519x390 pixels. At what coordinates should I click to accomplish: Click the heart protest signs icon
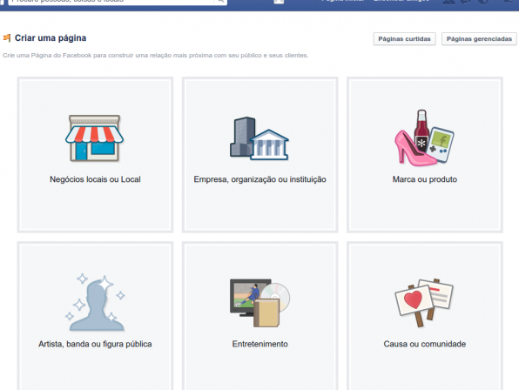tap(424, 303)
